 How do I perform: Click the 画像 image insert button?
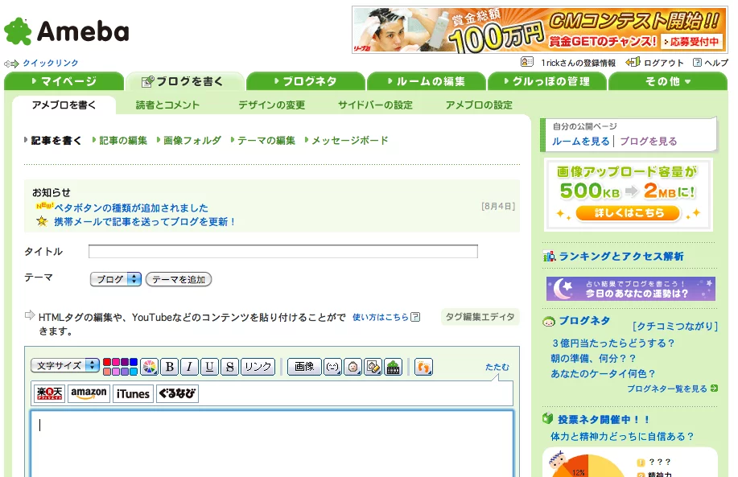pos(304,367)
